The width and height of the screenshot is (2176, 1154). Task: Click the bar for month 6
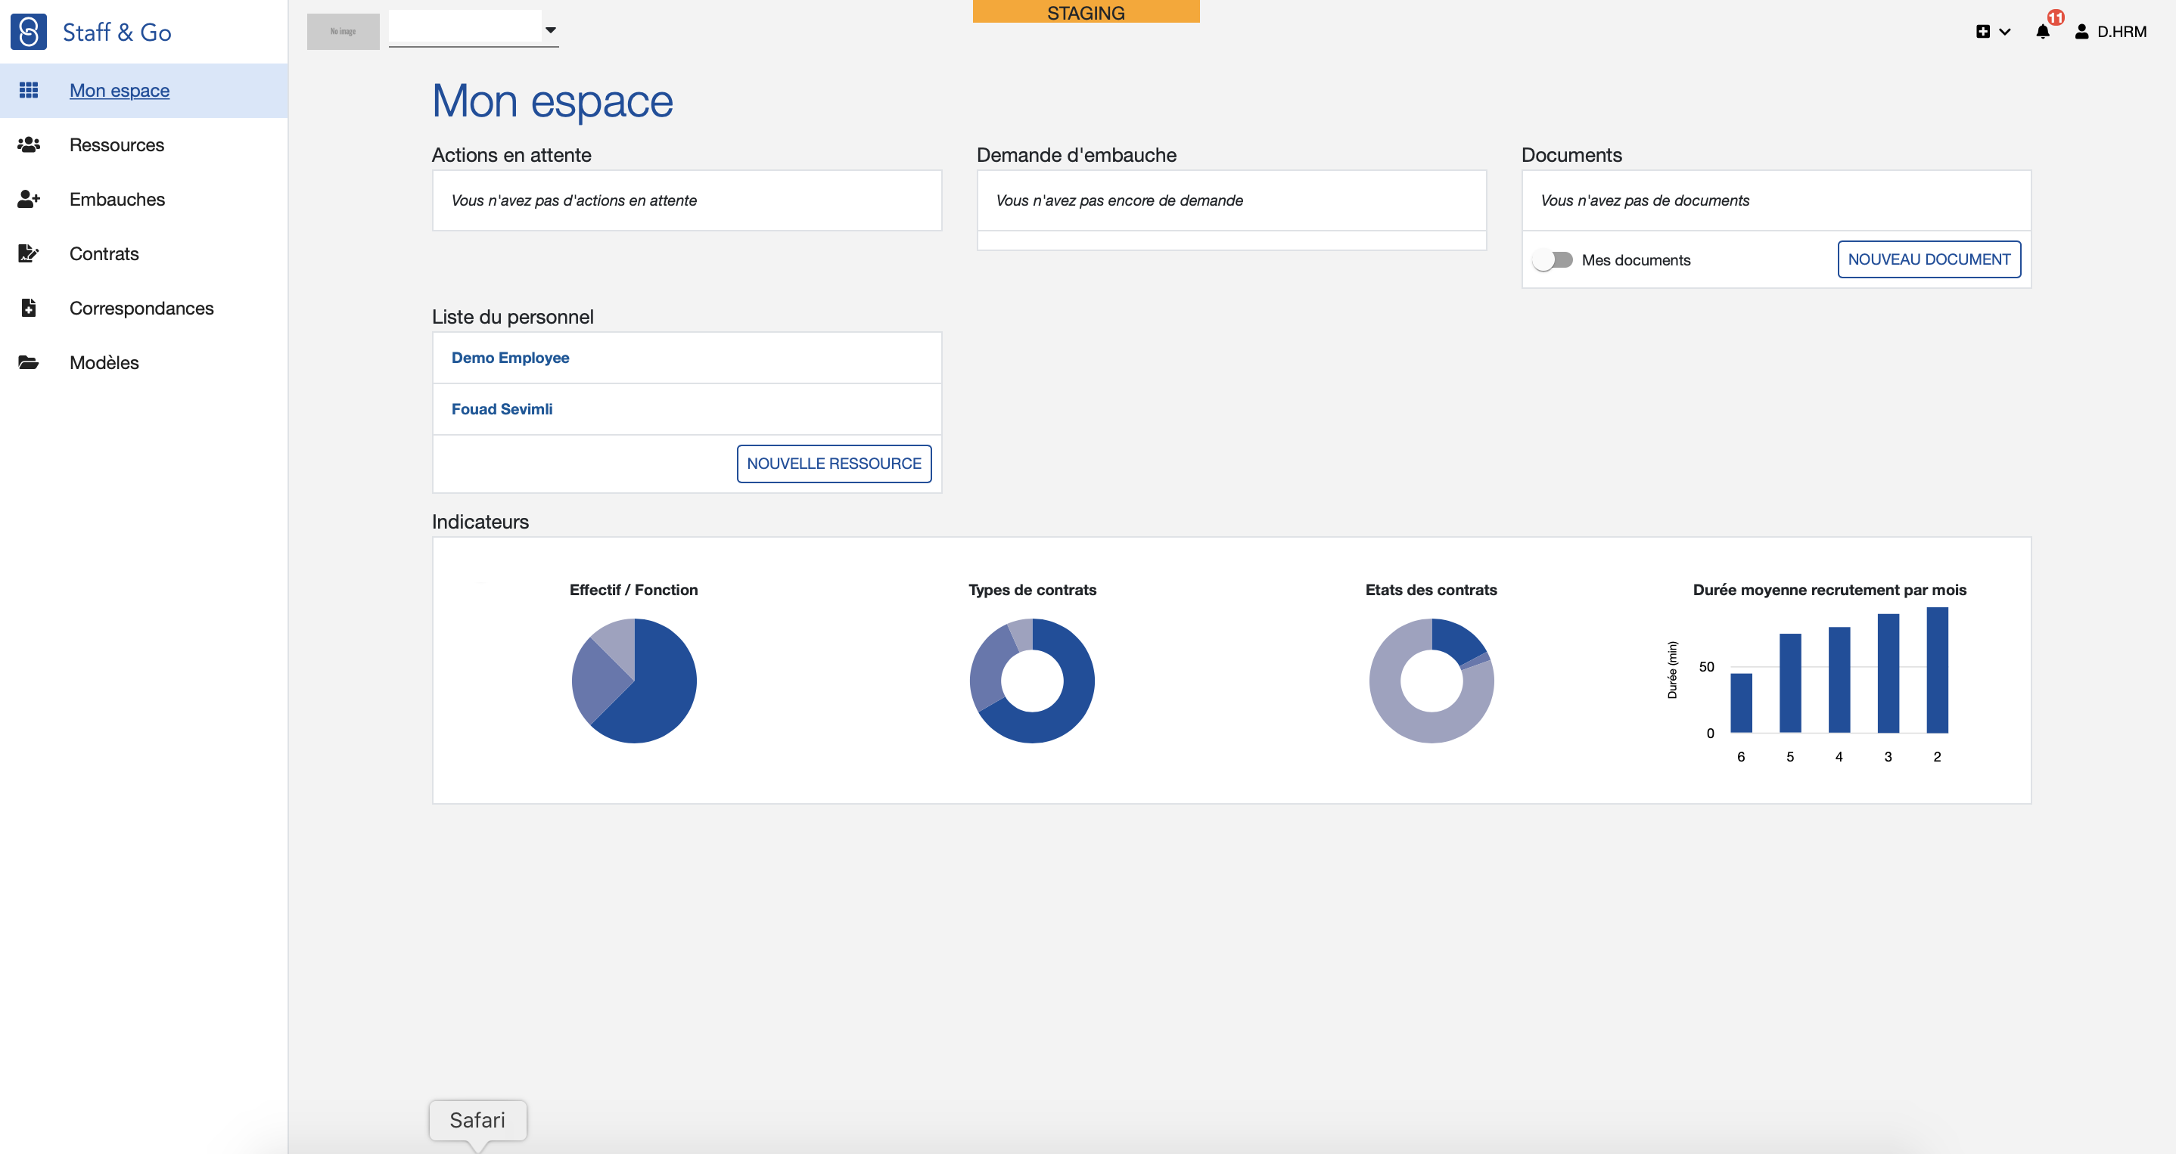click(x=1741, y=703)
